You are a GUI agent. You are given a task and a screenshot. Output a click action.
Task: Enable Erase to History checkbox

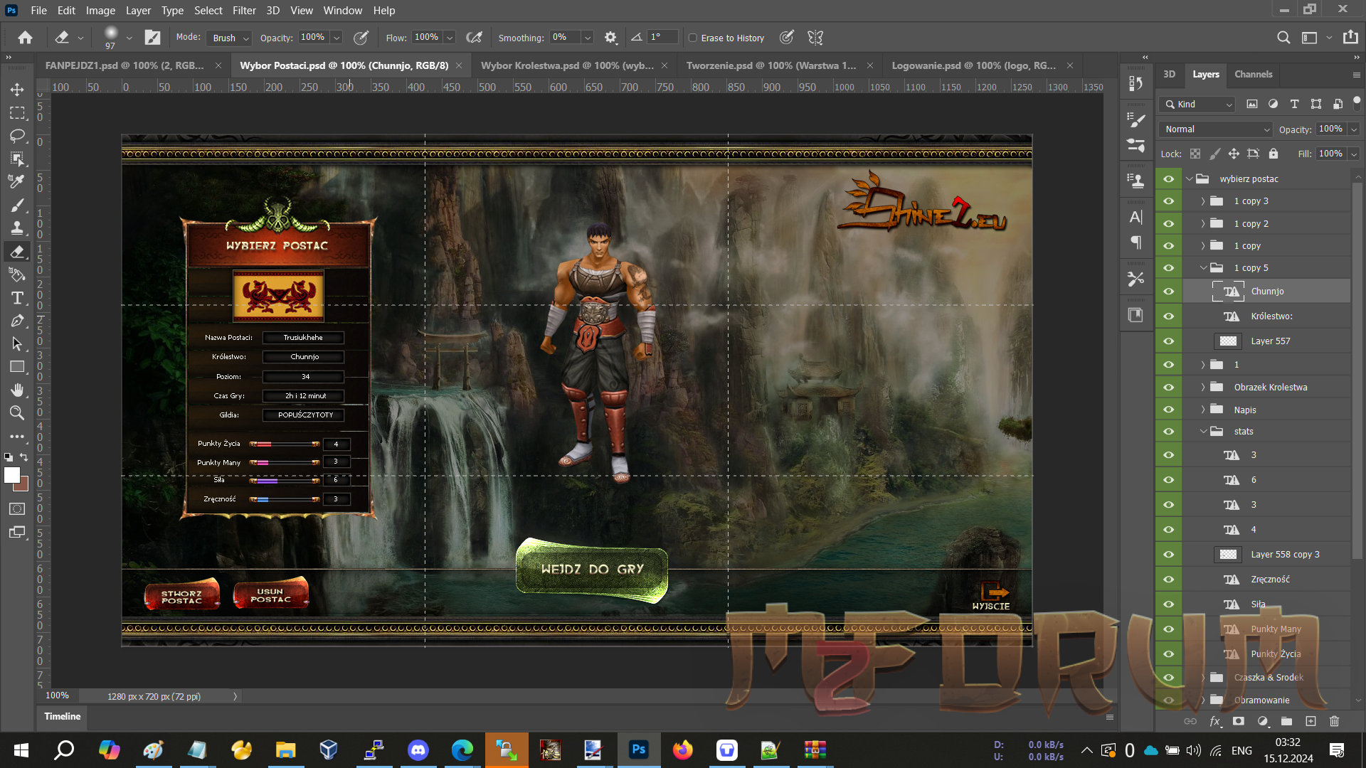click(692, 38)
